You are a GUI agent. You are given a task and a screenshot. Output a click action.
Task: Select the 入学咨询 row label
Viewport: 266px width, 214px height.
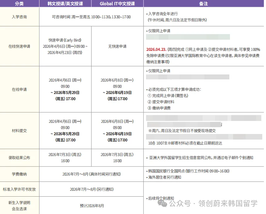coord(19,17)
